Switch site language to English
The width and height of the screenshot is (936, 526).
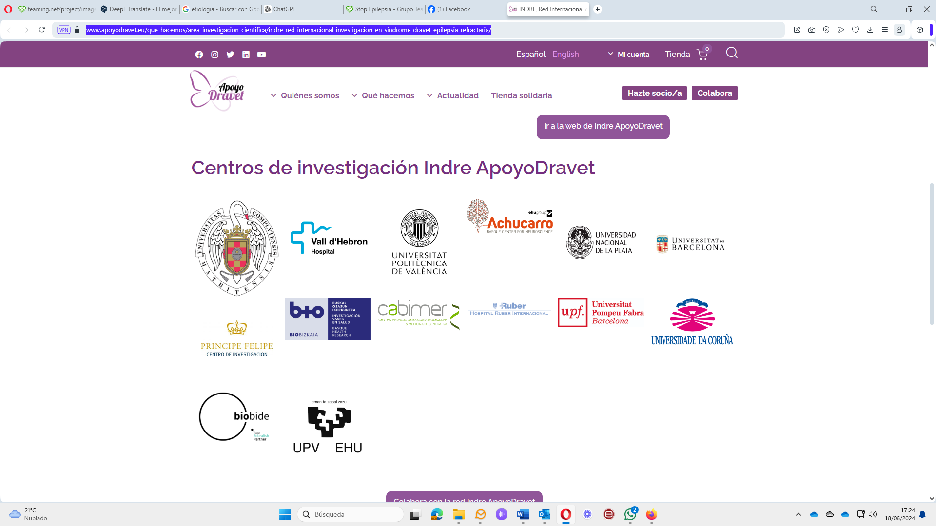tap(565, 54)
